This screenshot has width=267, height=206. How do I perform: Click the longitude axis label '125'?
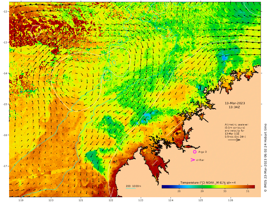(201, 200)
